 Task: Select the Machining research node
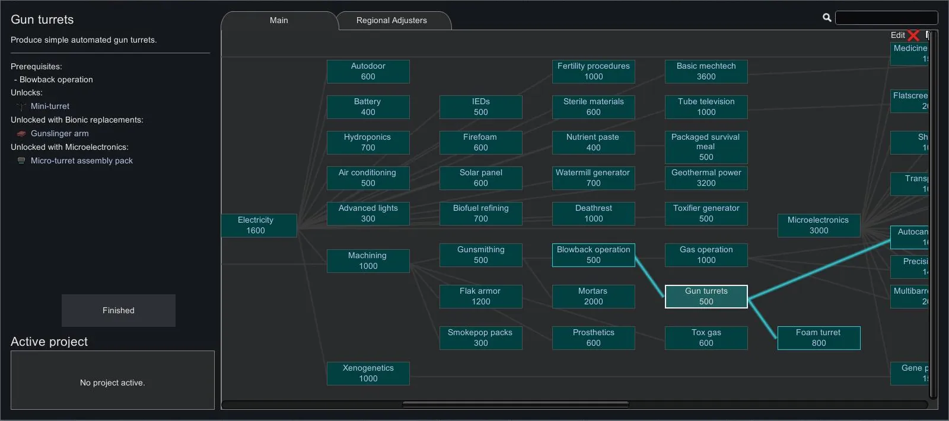(x=368, y=261)
